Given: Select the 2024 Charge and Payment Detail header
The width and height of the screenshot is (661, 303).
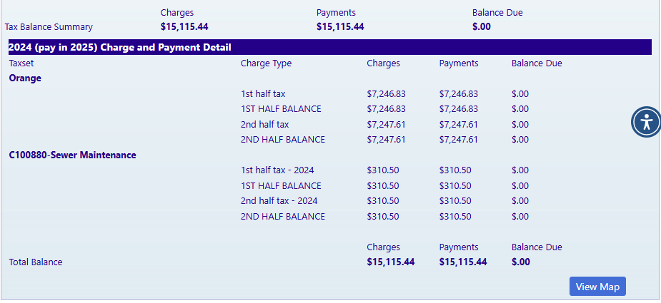Looking at the screenshot, I should (x=120, y=48).
